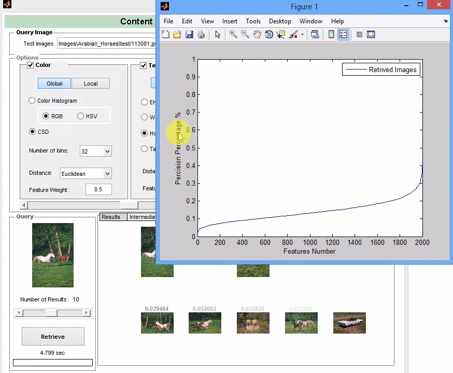Viewport: 453px width, 373px height.
Task: Print the figure using the Print icon
Action: [201, 34]
